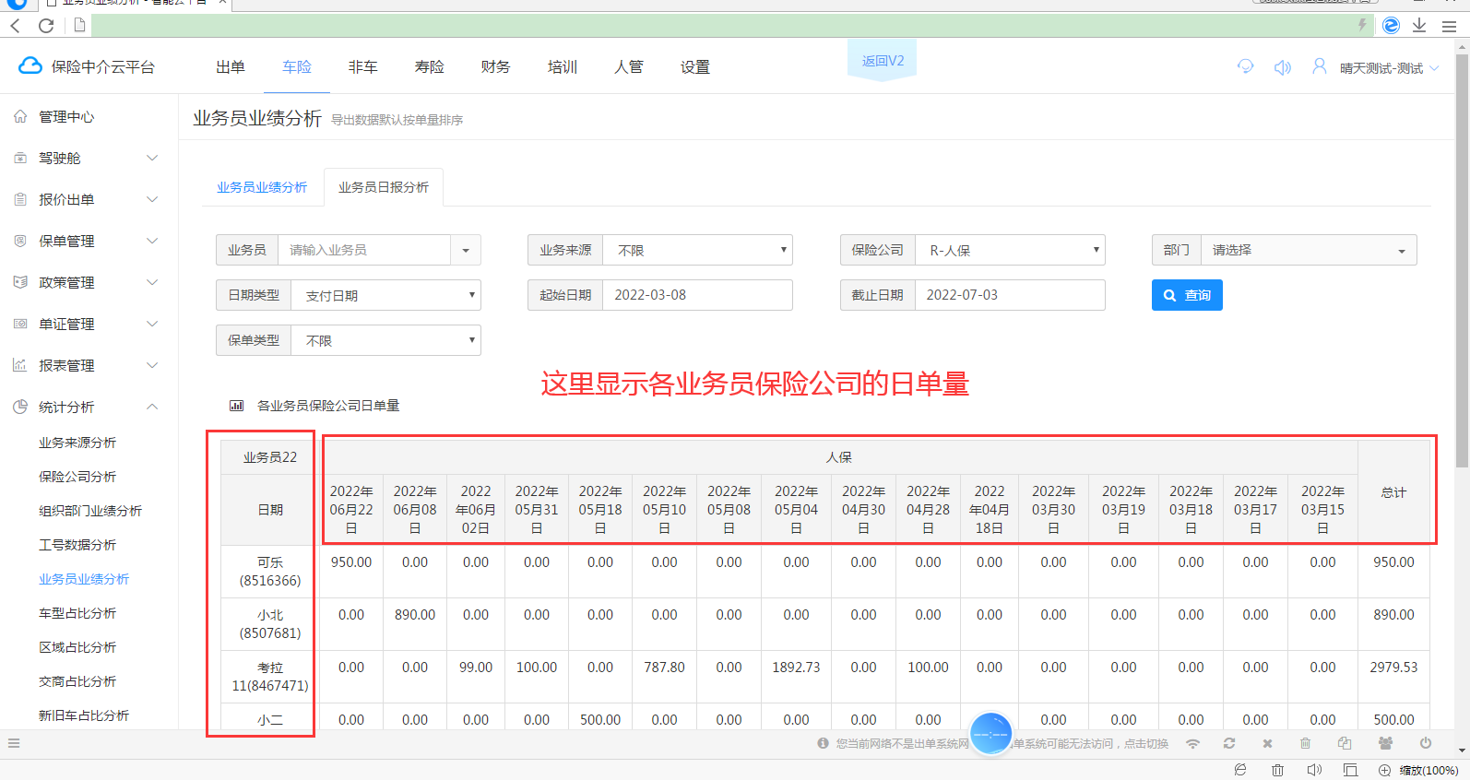Image resolution: width=1470 pixels, height=780 pixels.
Task: Open the 寿险 top menu
Action: tap(430, 67)
